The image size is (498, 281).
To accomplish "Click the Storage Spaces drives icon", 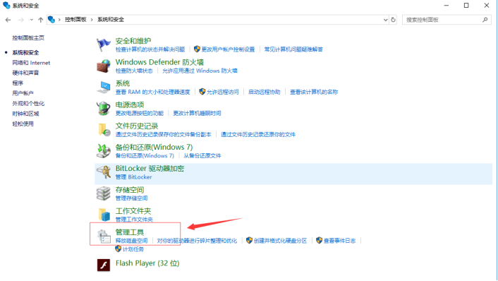I will point(103,193).
